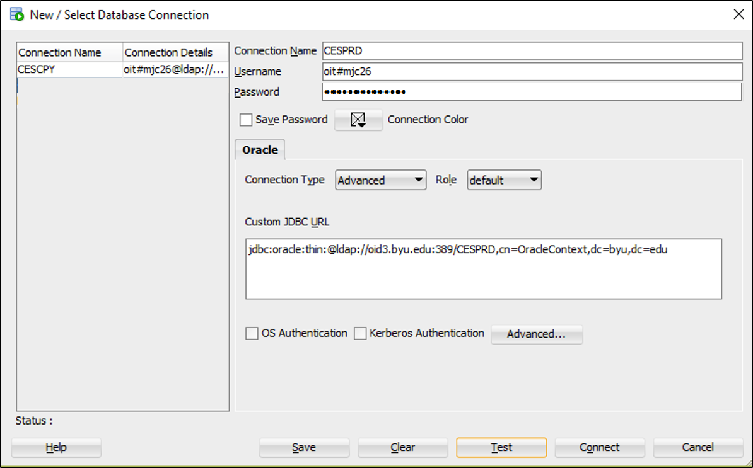This screenshot has height=468, width=753.
Task: Sort by Connection Details column header
Action: [176, 52]
